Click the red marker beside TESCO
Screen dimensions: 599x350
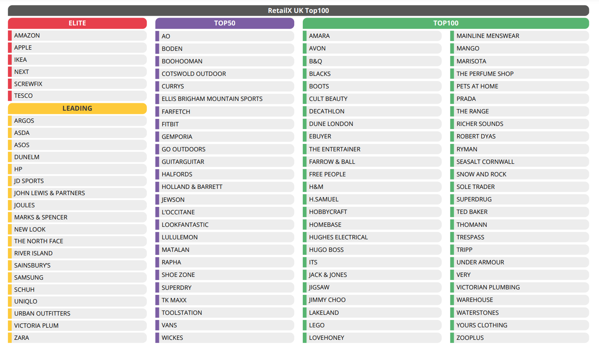(10, 96)
